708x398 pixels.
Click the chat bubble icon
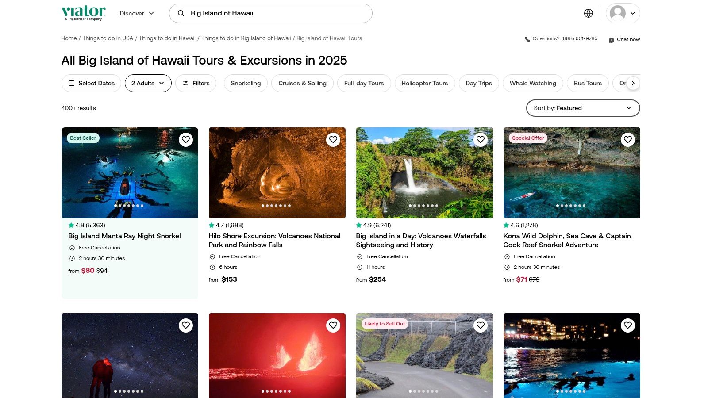[x=612, y=40]
